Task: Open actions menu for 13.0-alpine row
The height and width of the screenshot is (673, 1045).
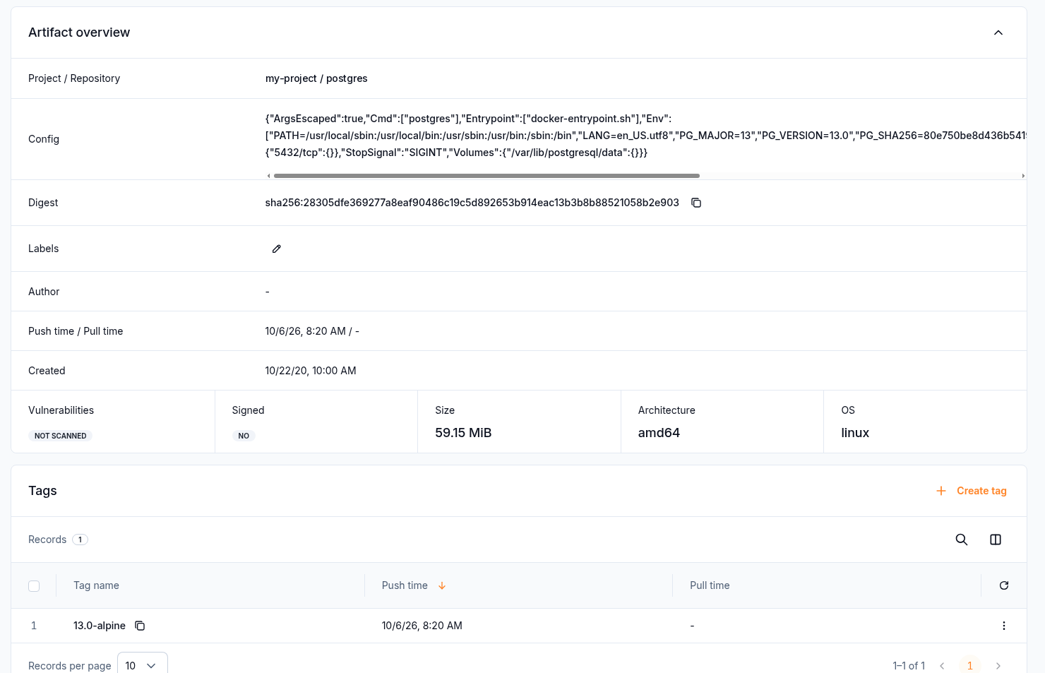Action: 1004,626
